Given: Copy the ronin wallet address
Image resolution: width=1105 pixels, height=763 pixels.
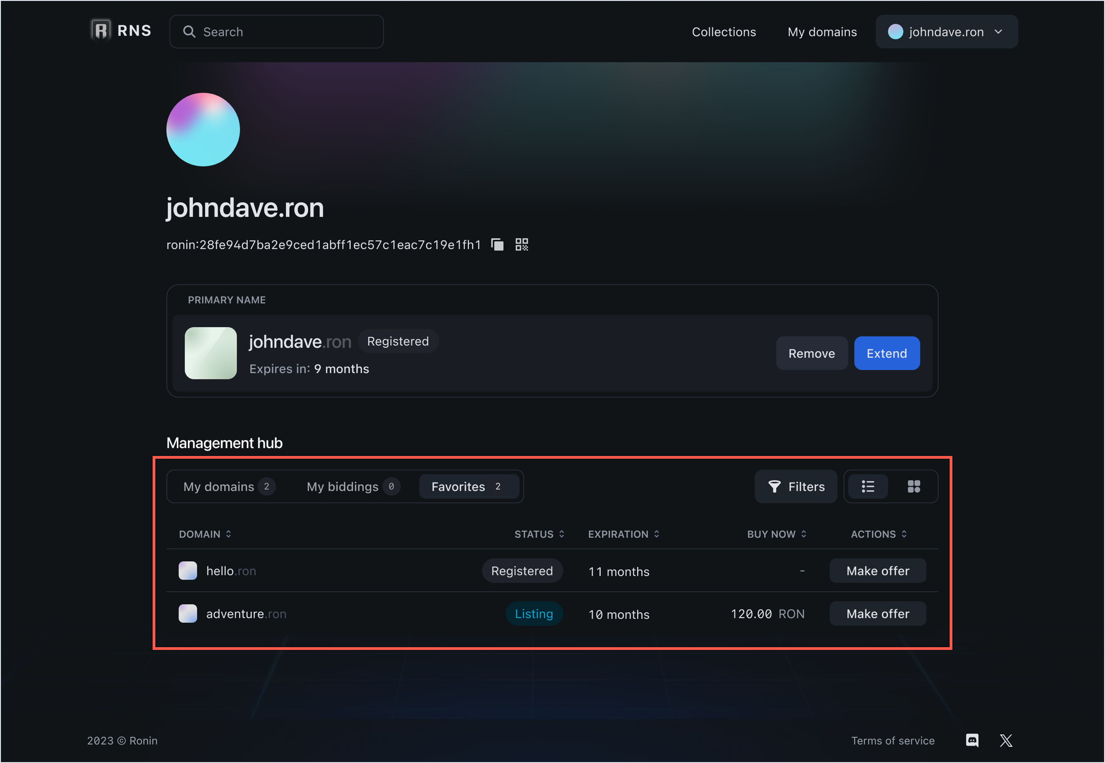Looking at the screenshot, I should [x=497, y=245].
